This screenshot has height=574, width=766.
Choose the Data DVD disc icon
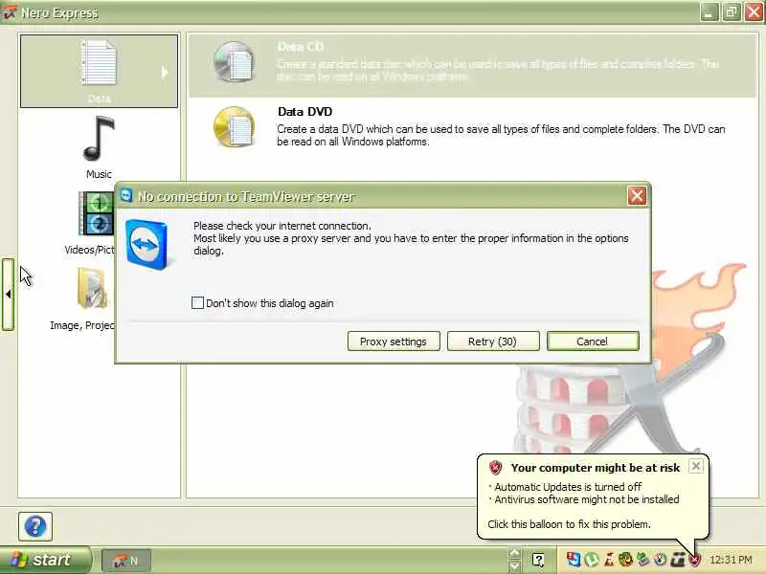(x=234, y=127)
